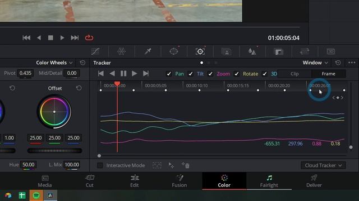The height and width of the screenshot is (201, 359).
Task: Switch tracker to Clip mode
Action: coord(294,74)
